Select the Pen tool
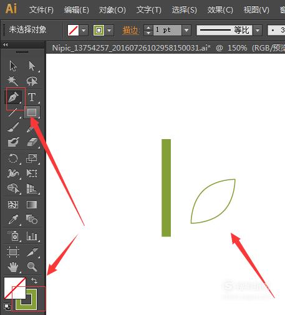The height and width of the screenshot is (315, 285). [x=14, y=97]
